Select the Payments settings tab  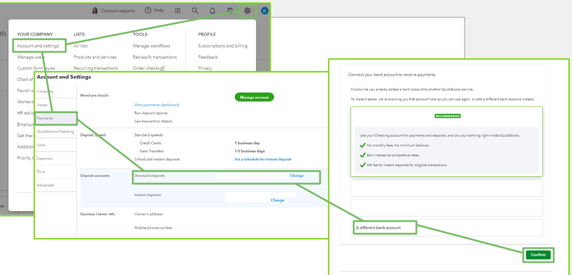[x=56, y=118]
